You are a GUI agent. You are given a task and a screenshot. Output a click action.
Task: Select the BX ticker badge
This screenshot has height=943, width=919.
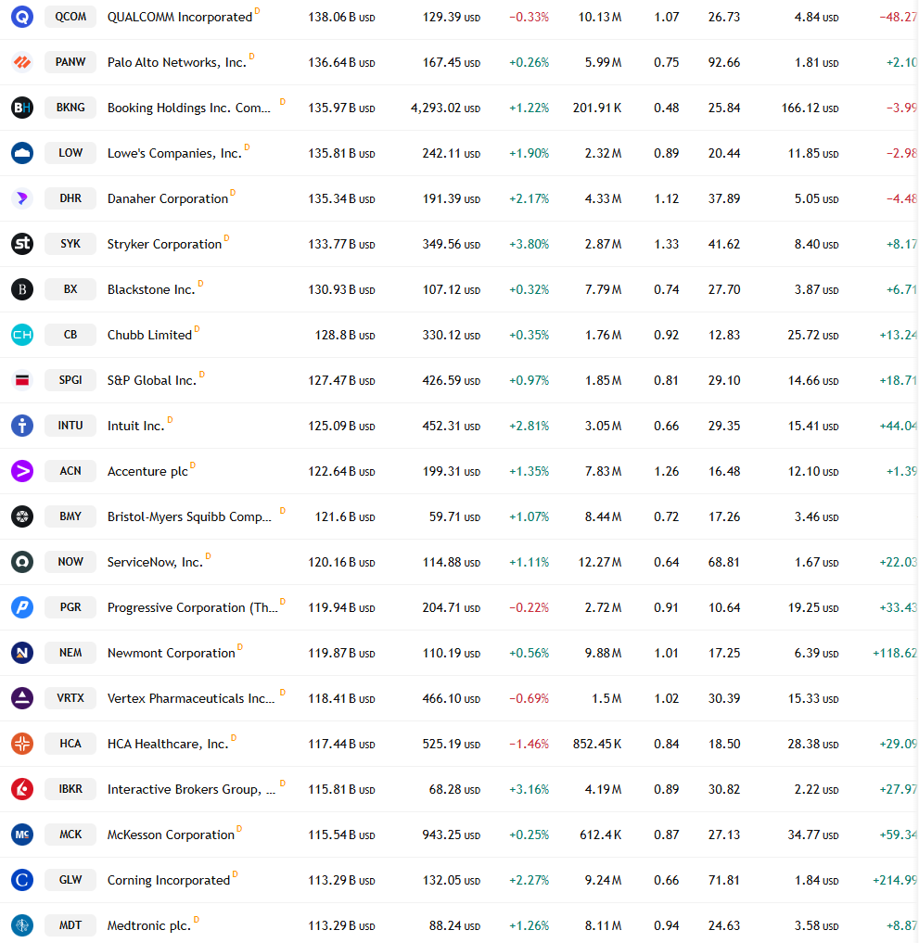tap(70, 289)
